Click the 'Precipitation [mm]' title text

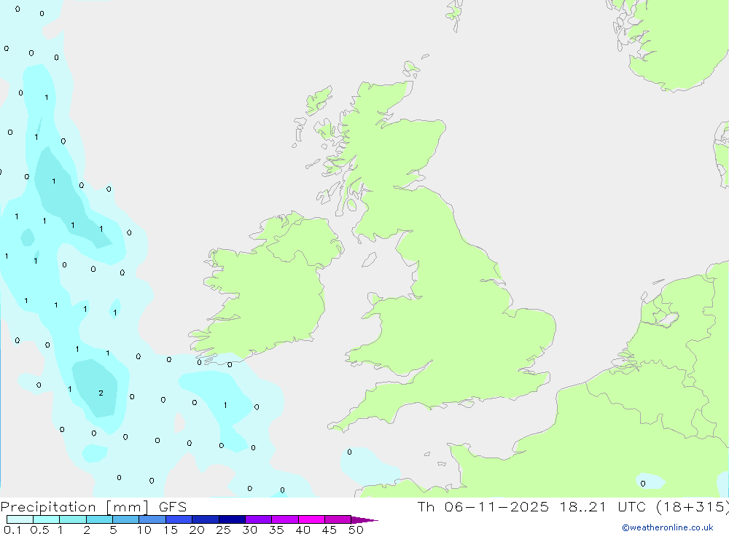click(74, 507)
